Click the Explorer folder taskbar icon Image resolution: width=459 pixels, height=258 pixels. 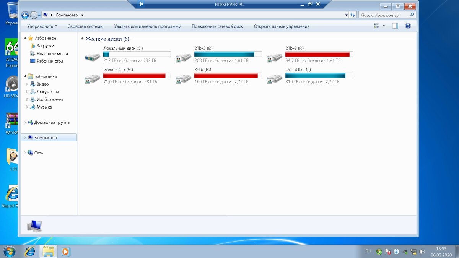point(48,252)
